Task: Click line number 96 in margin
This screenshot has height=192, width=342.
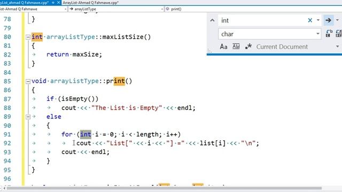Action: point(7,179)
